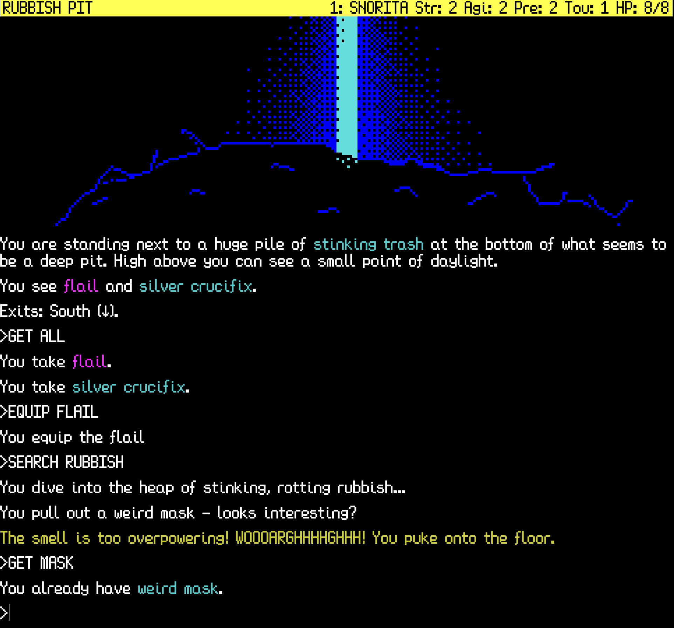Click the 'weird mask' highlighted text

pyautogui.click(x=178, y=589)
